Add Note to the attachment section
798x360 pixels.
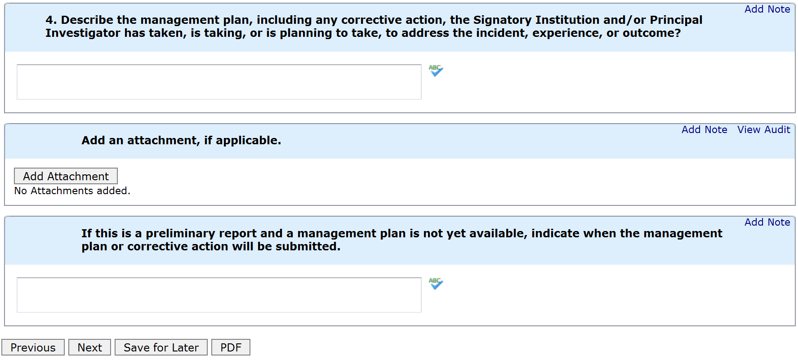[704, 130]
